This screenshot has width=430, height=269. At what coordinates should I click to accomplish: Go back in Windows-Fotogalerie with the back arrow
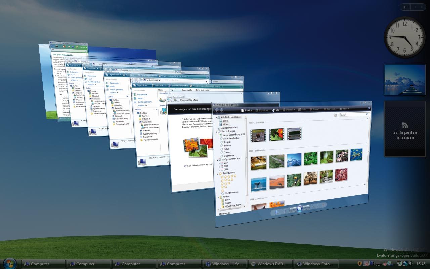(217, 110)
